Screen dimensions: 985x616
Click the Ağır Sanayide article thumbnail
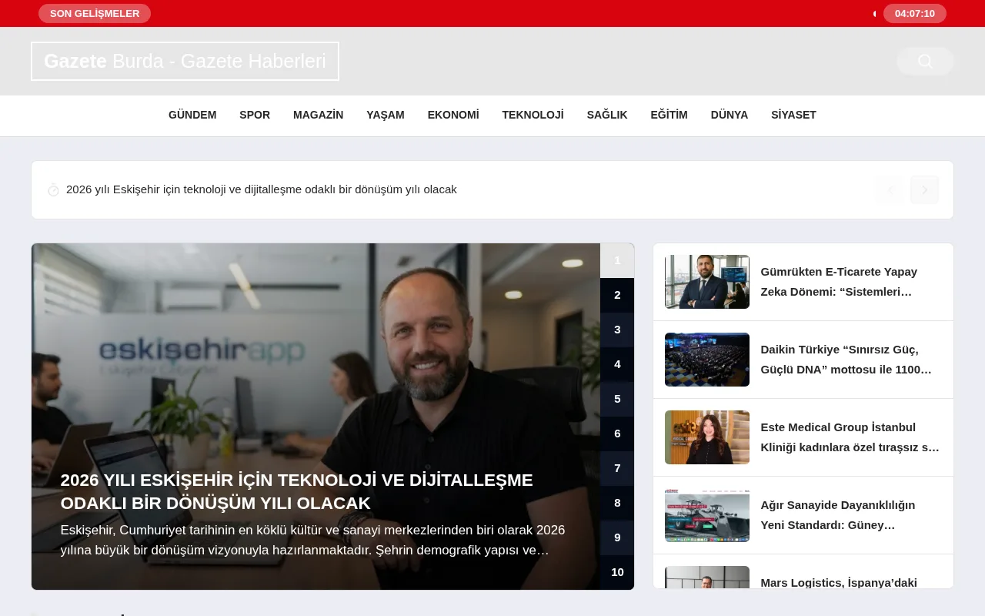[706, 515]
